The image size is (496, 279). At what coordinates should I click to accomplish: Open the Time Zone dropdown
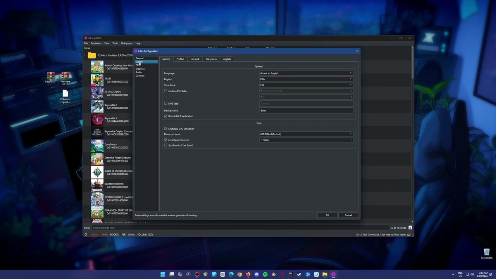[306, 85]
